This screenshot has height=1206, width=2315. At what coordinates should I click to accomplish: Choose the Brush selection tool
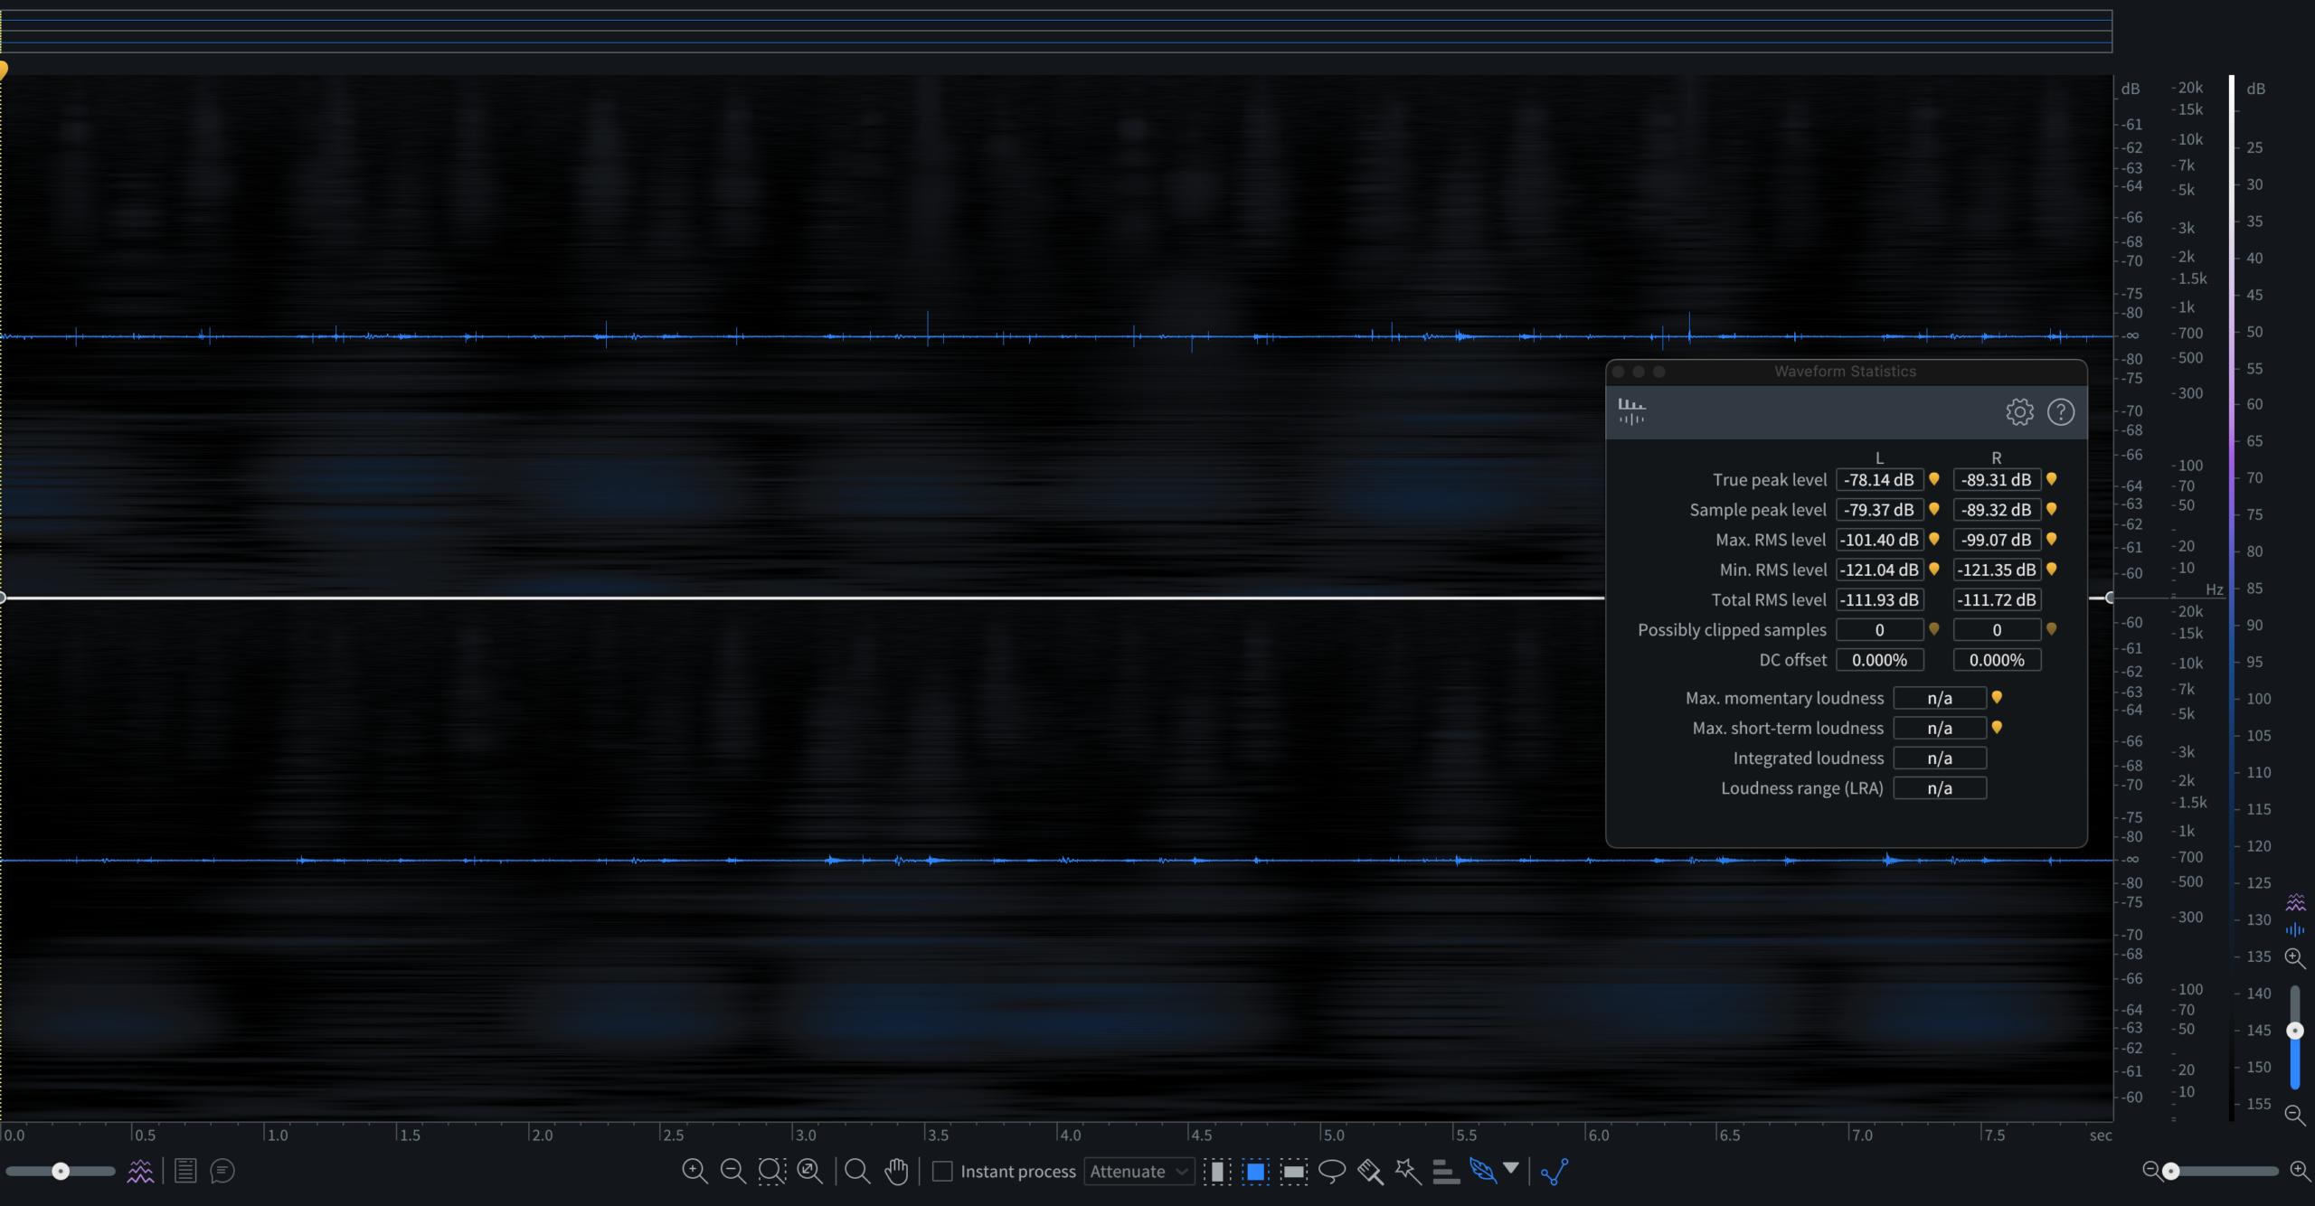pos(1370,1172)
